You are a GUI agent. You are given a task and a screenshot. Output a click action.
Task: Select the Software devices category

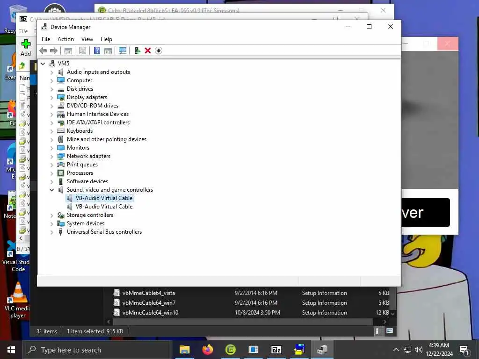(x=87, y=181)
